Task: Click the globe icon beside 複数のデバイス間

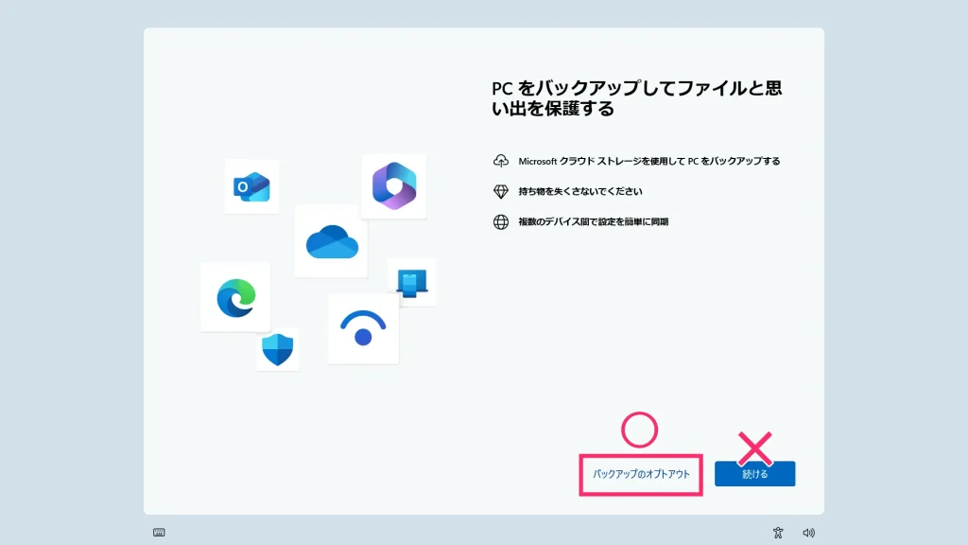Action: point(501,221)
